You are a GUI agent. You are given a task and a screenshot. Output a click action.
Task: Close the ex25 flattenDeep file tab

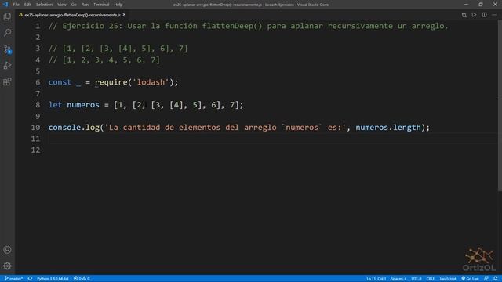coord(124,15)
